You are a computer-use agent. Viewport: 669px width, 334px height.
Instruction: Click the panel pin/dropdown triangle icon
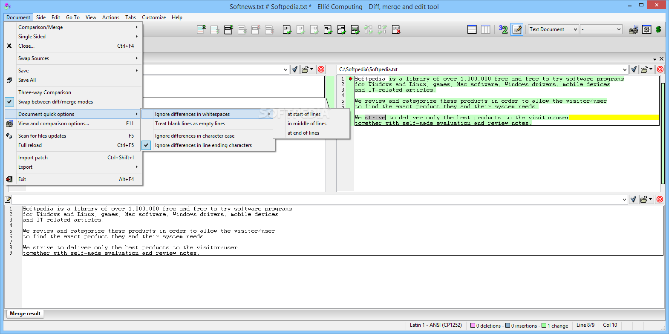[655, 59]
